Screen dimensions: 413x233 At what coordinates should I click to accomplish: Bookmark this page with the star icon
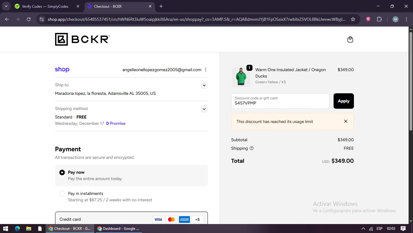click(x=353, y=19)
